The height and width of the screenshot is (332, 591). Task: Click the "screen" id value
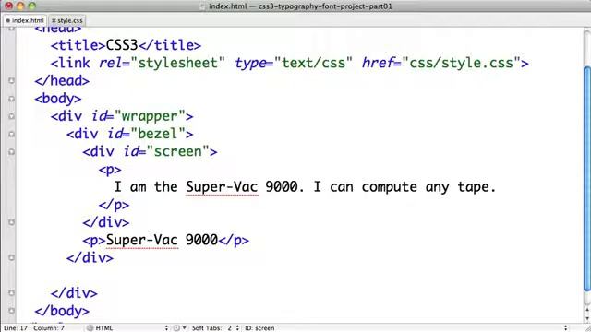178,151
